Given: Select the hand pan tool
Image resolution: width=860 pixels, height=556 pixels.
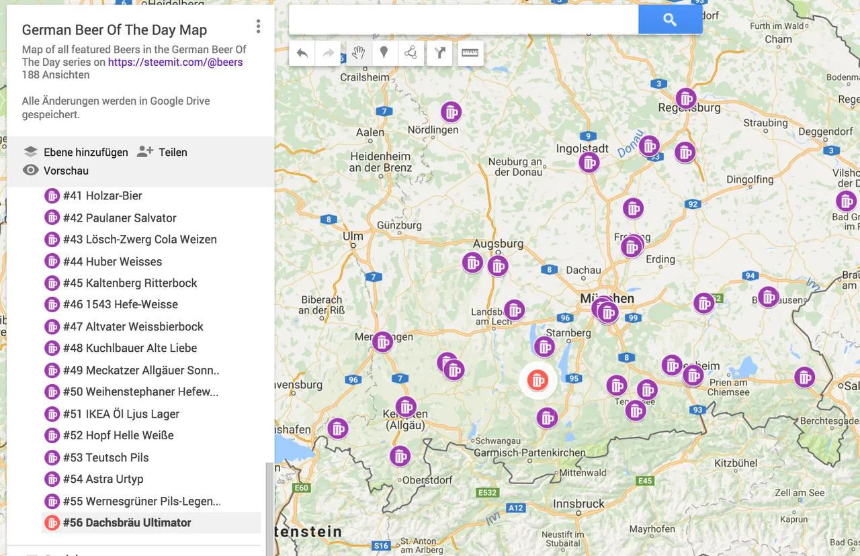Looking at the screenshot, I should (358, 53).
